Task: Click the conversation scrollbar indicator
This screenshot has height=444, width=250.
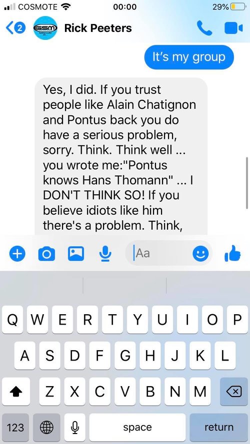Action: (x=247, y=183)
